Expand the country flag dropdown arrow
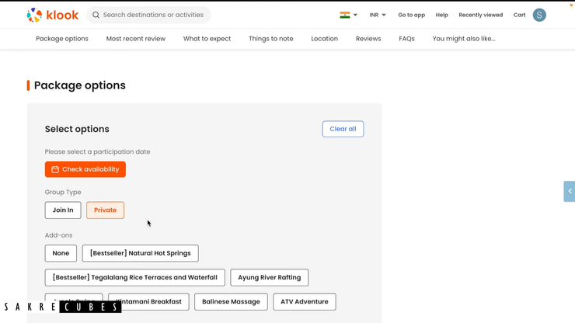Viewport: 575px width, 323px height. point(356,15)
